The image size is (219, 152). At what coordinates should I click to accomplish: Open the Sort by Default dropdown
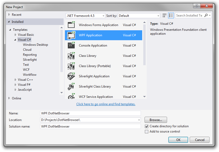pyautogui.click(x=139, y=16)
